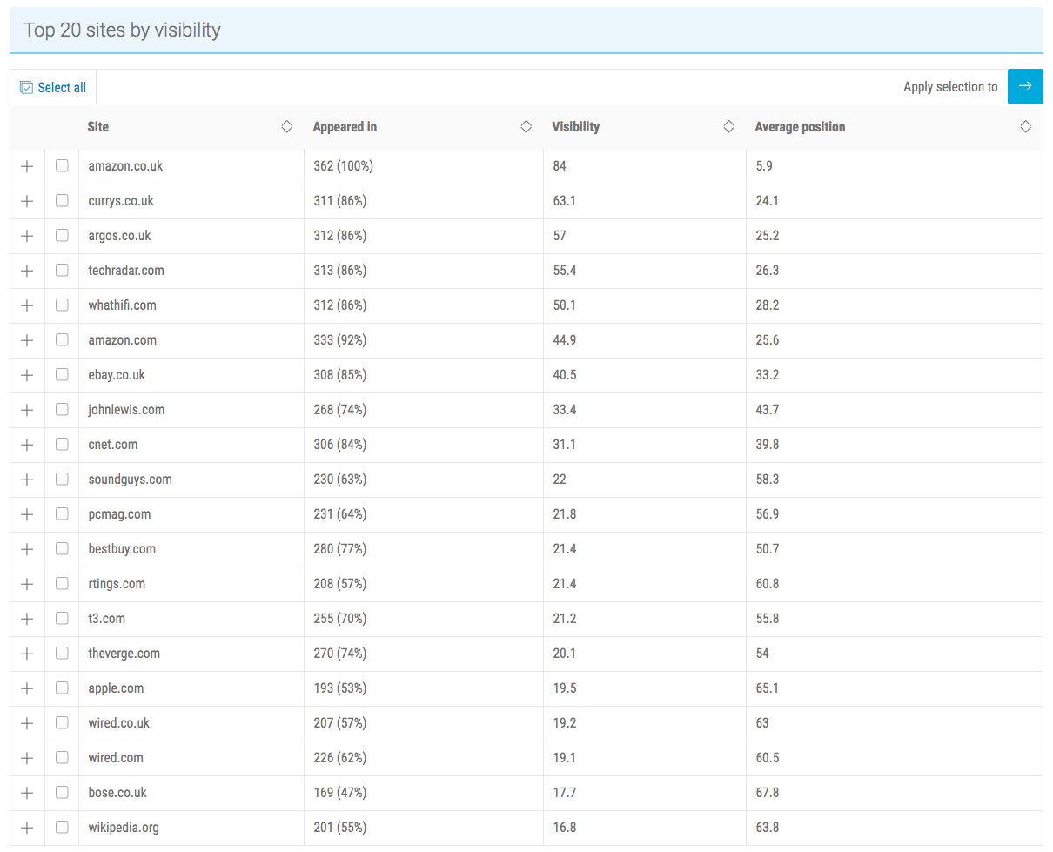The width and height of the screenshot is (1053, 852).
Task: Expand the pcmag.com row details
Action: 27,514
